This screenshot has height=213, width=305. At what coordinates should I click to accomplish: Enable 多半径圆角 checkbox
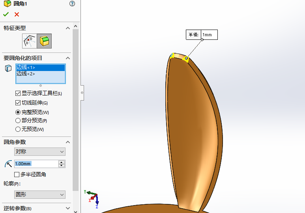click(17, 174)
